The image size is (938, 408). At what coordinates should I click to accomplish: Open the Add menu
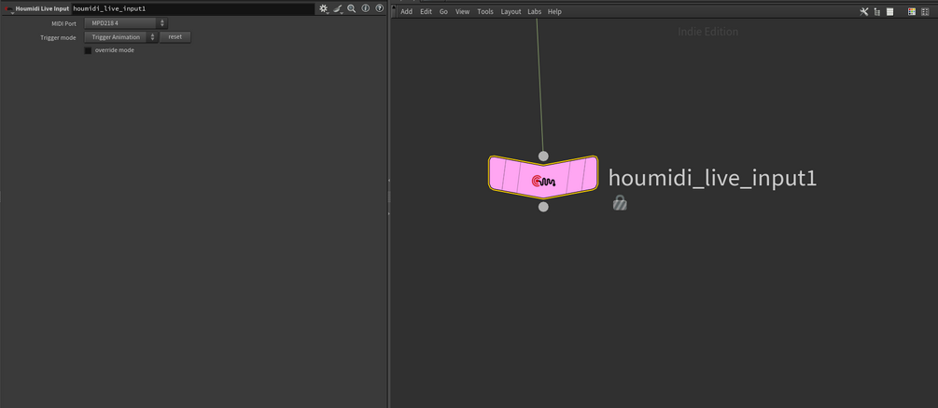(x=406, y=12)
